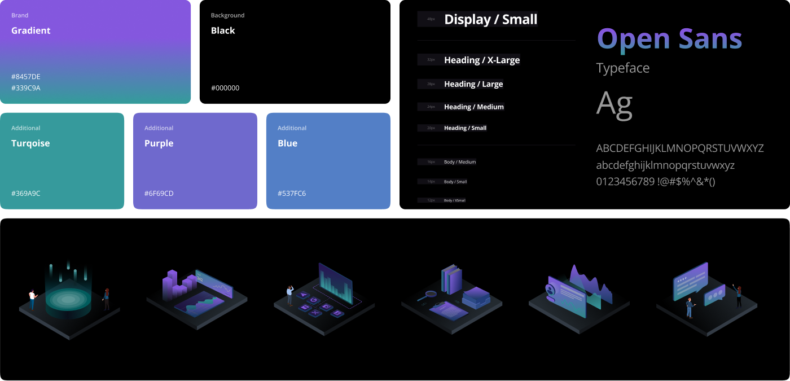Click the digits and symbols specimen line

[656, 182]
